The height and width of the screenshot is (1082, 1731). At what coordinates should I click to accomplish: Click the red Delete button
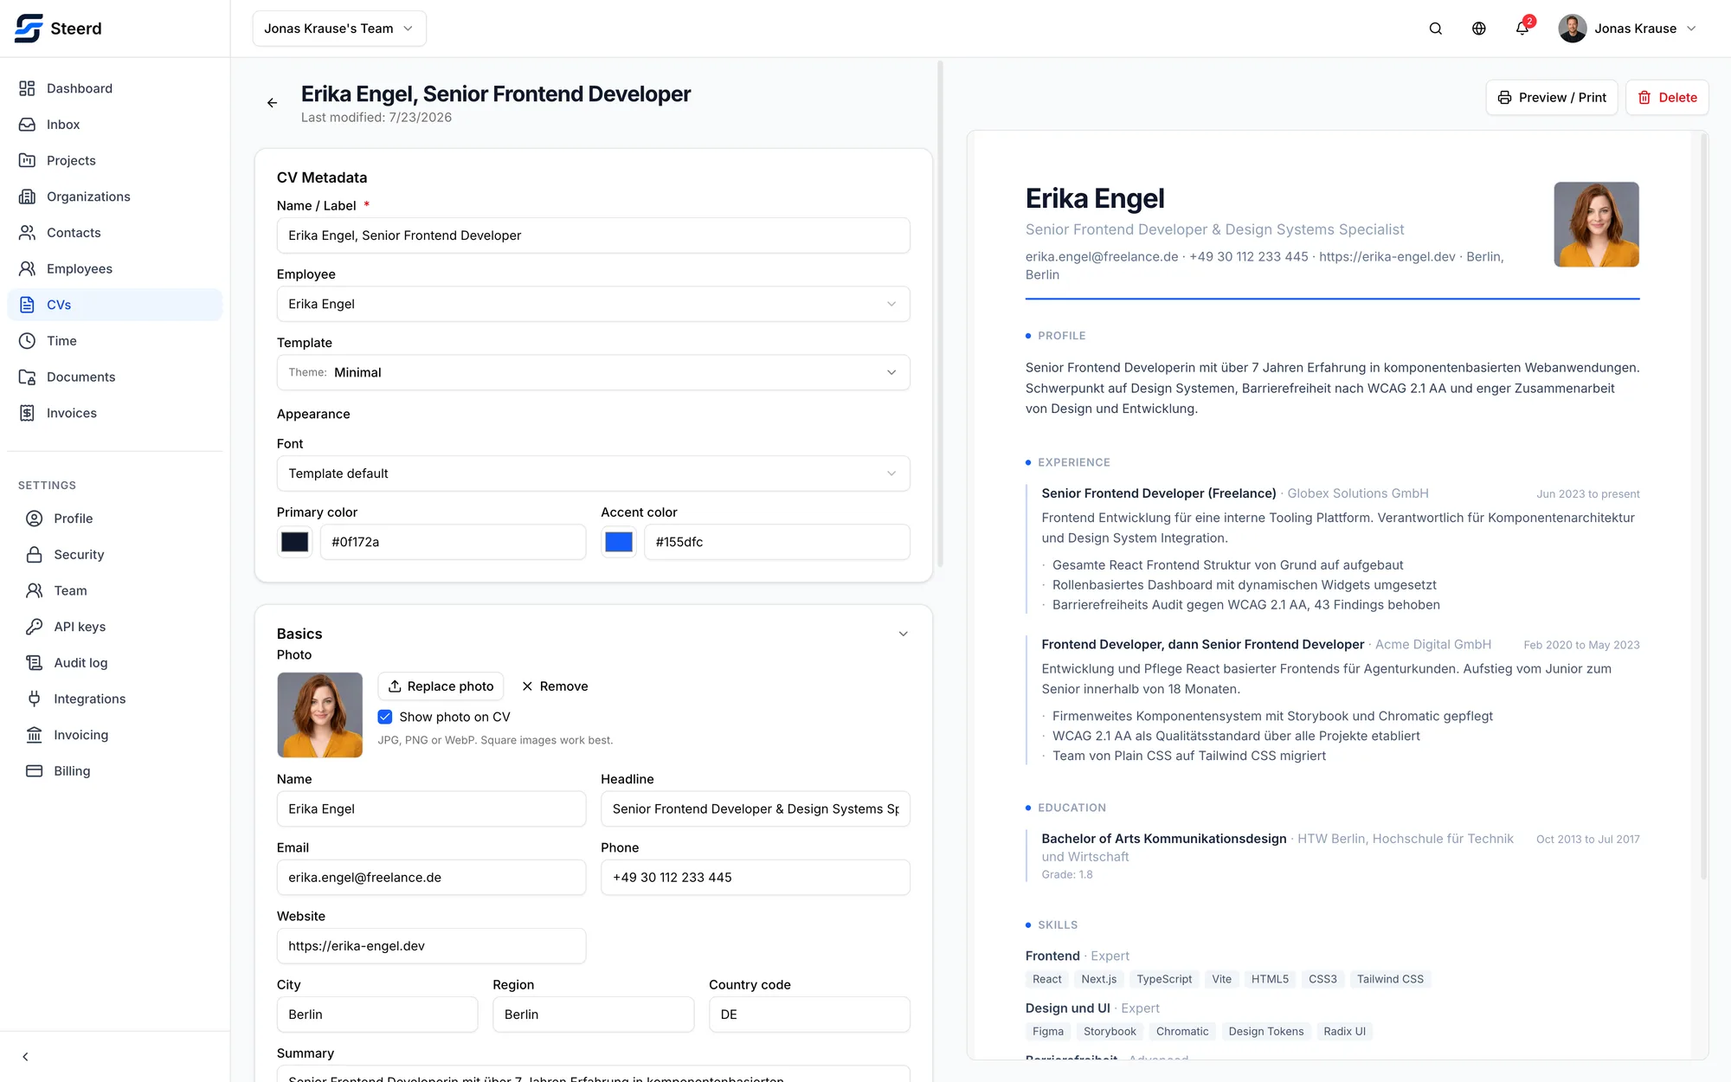pyautogui.click(x=1667, y=98)
